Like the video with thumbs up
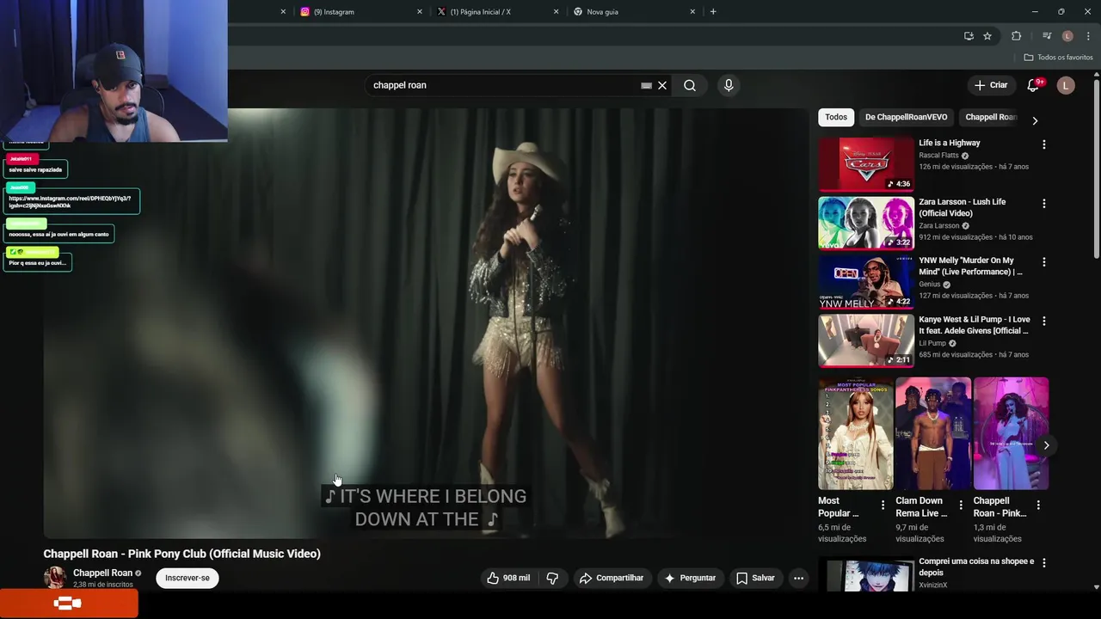1101x619 pixels. pos(508,578)
